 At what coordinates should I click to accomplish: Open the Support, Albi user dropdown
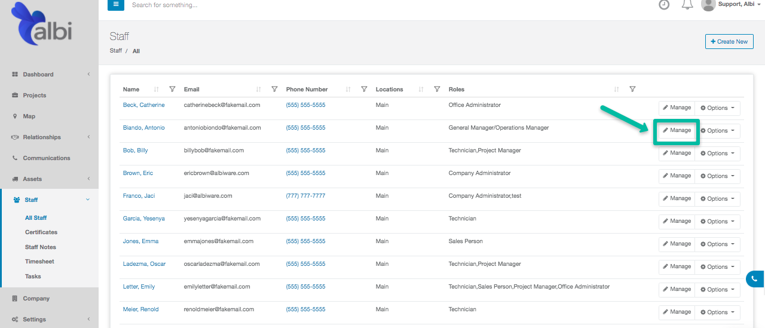[735, 5]
